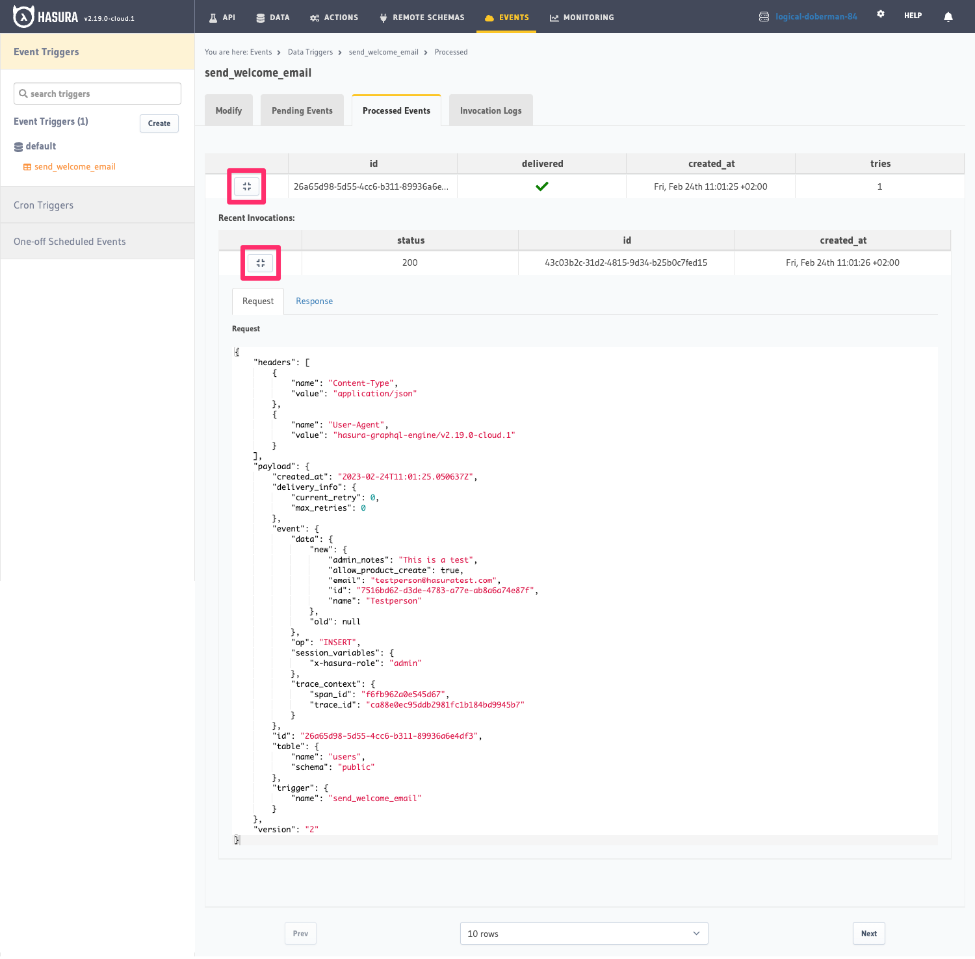The image size is (975, 959).
Task: Click the Next page button
Action: (868, 934)
